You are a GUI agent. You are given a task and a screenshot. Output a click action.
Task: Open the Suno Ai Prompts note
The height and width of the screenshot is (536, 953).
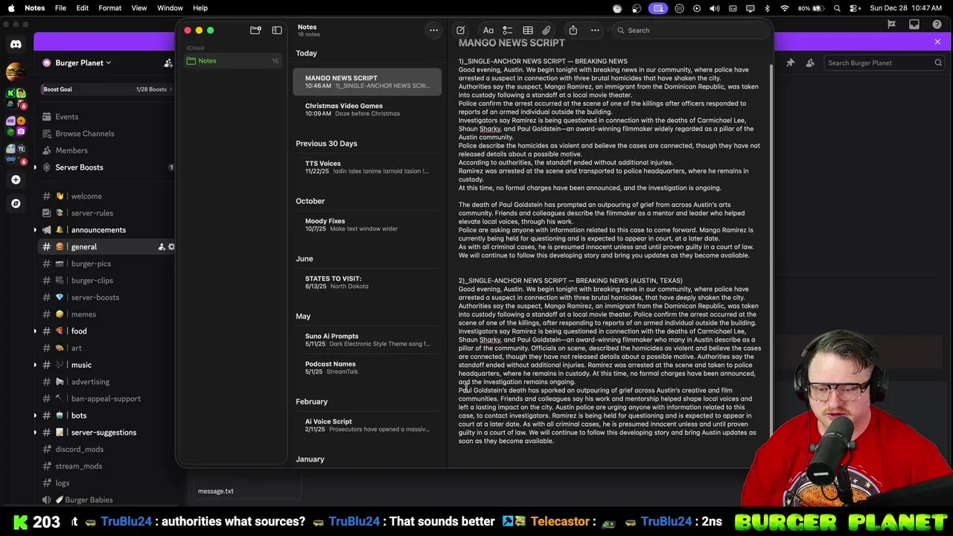tap(367, 340)
